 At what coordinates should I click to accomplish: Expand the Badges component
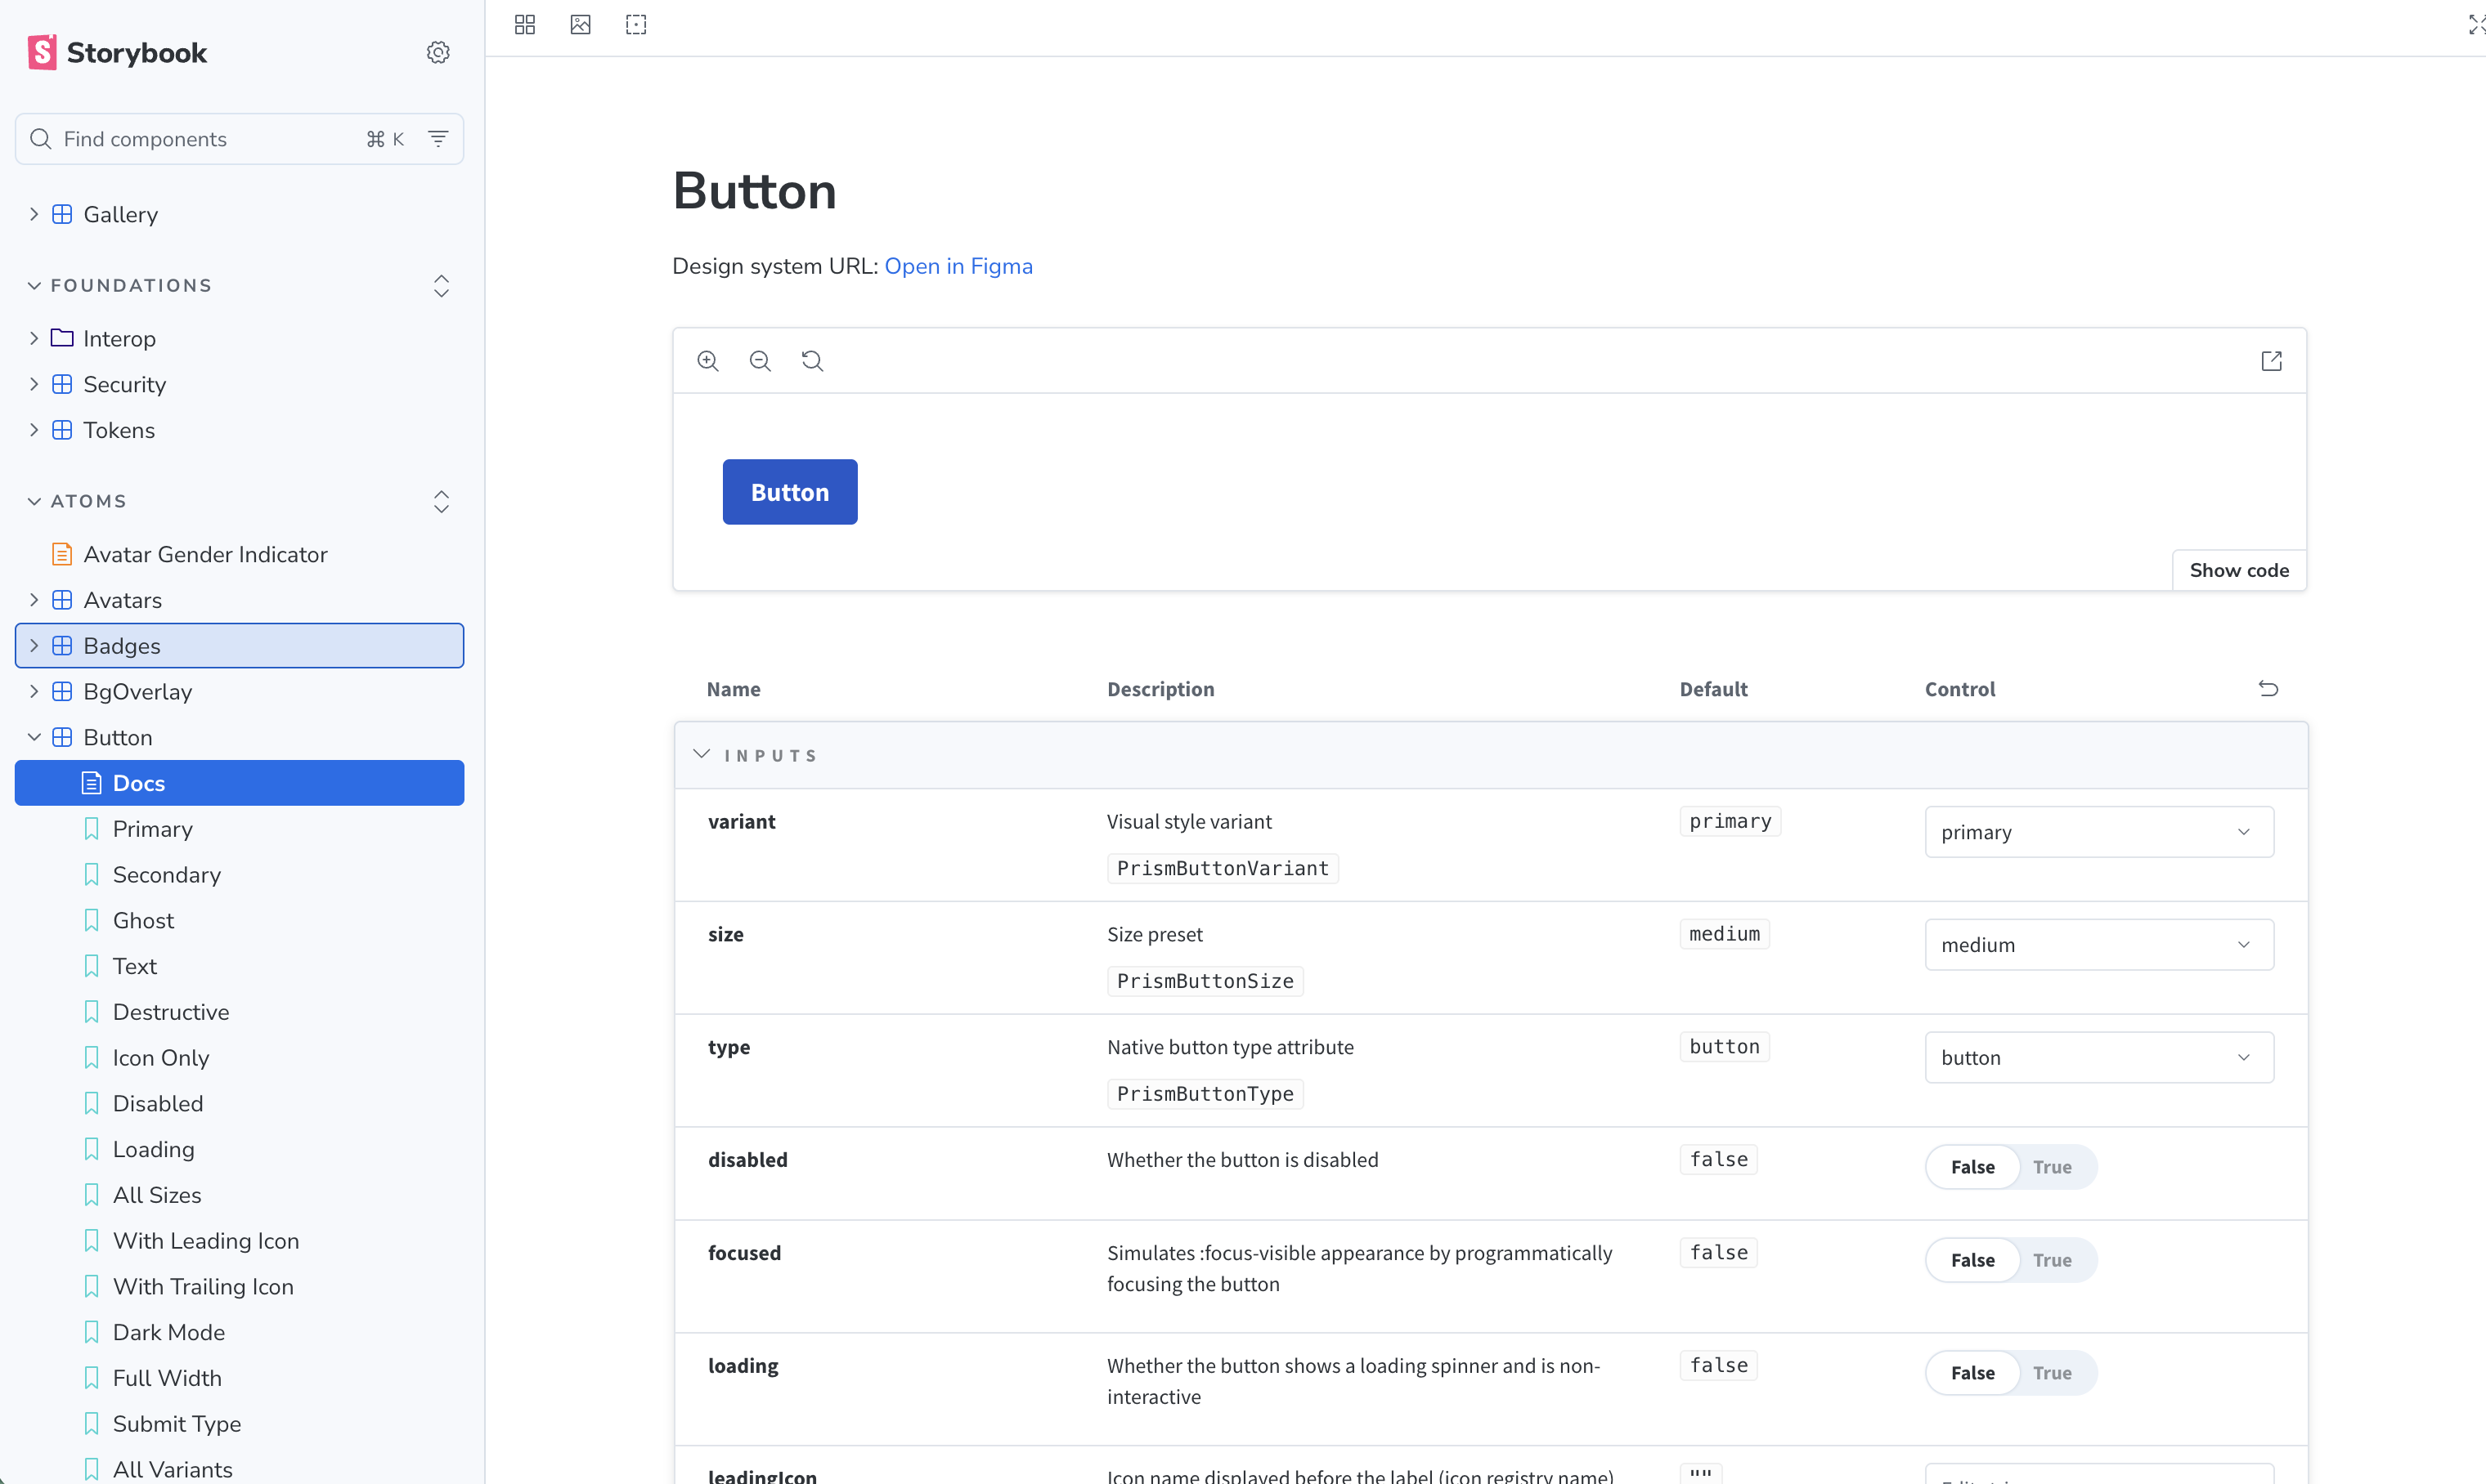coord(239,646)
